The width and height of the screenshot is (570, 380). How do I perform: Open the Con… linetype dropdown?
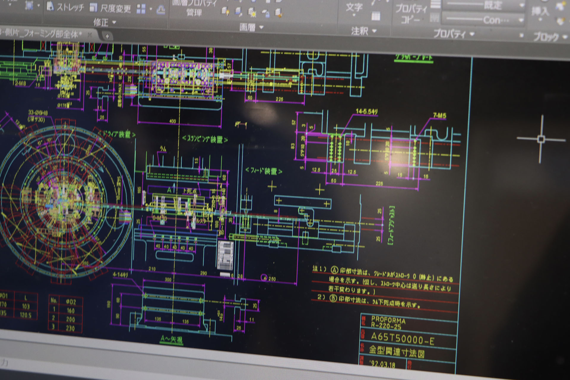[x=521, y=20]
